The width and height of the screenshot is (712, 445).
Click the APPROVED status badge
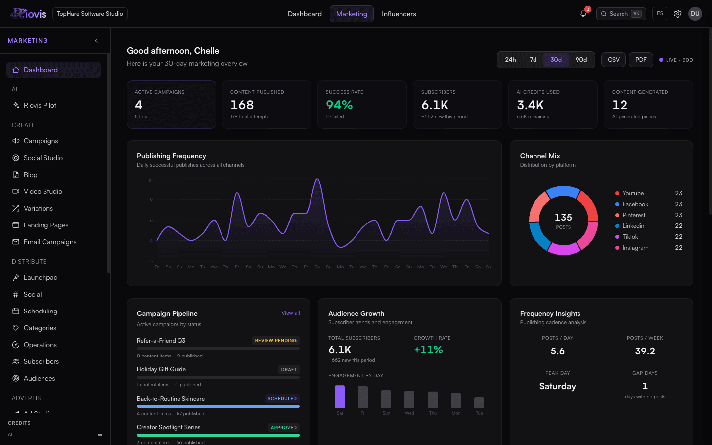284,427
